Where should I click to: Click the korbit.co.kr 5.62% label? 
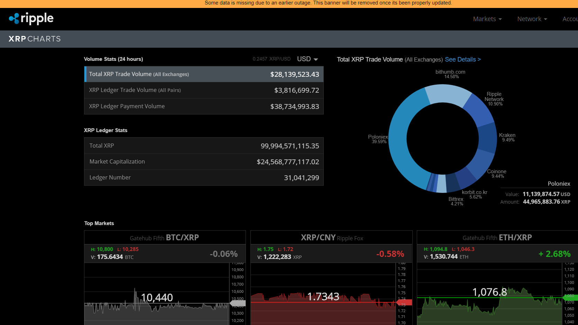[475, 194]
